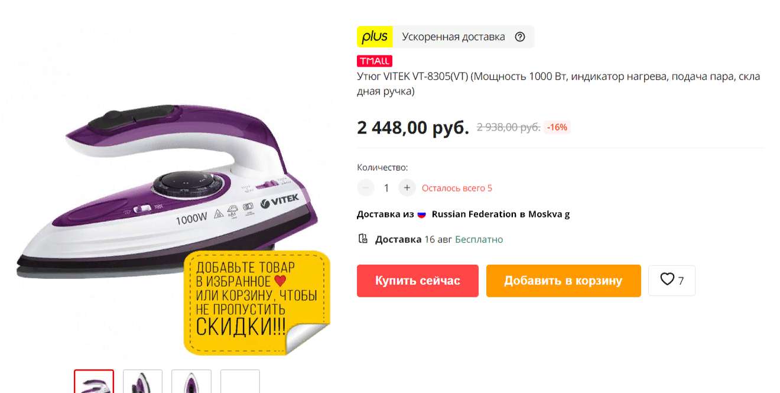The height and width of the screenshot is (393, 780).
Task: Click the quantity field showing 1
Action: pyautogui.click(x=386, y=188)
